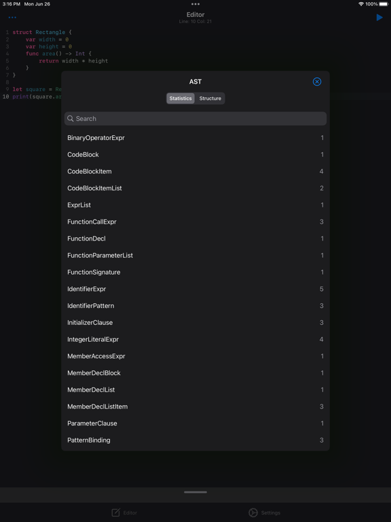
Task: Click the FunctionSignature row
Action: click(195, 272)
